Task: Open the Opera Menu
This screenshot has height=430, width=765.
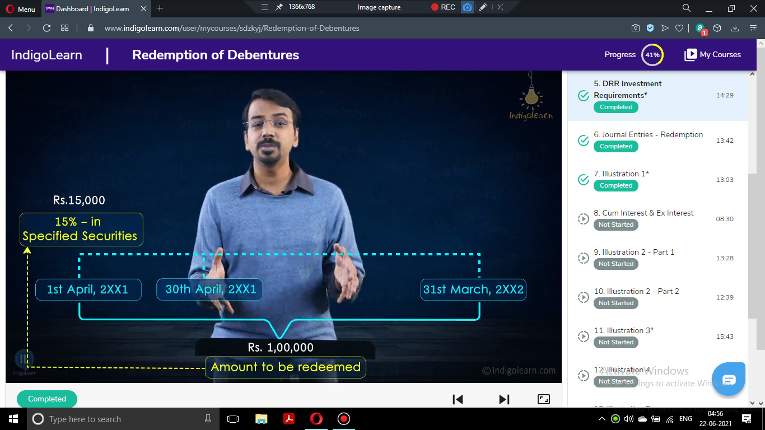Action: (21, 8)
